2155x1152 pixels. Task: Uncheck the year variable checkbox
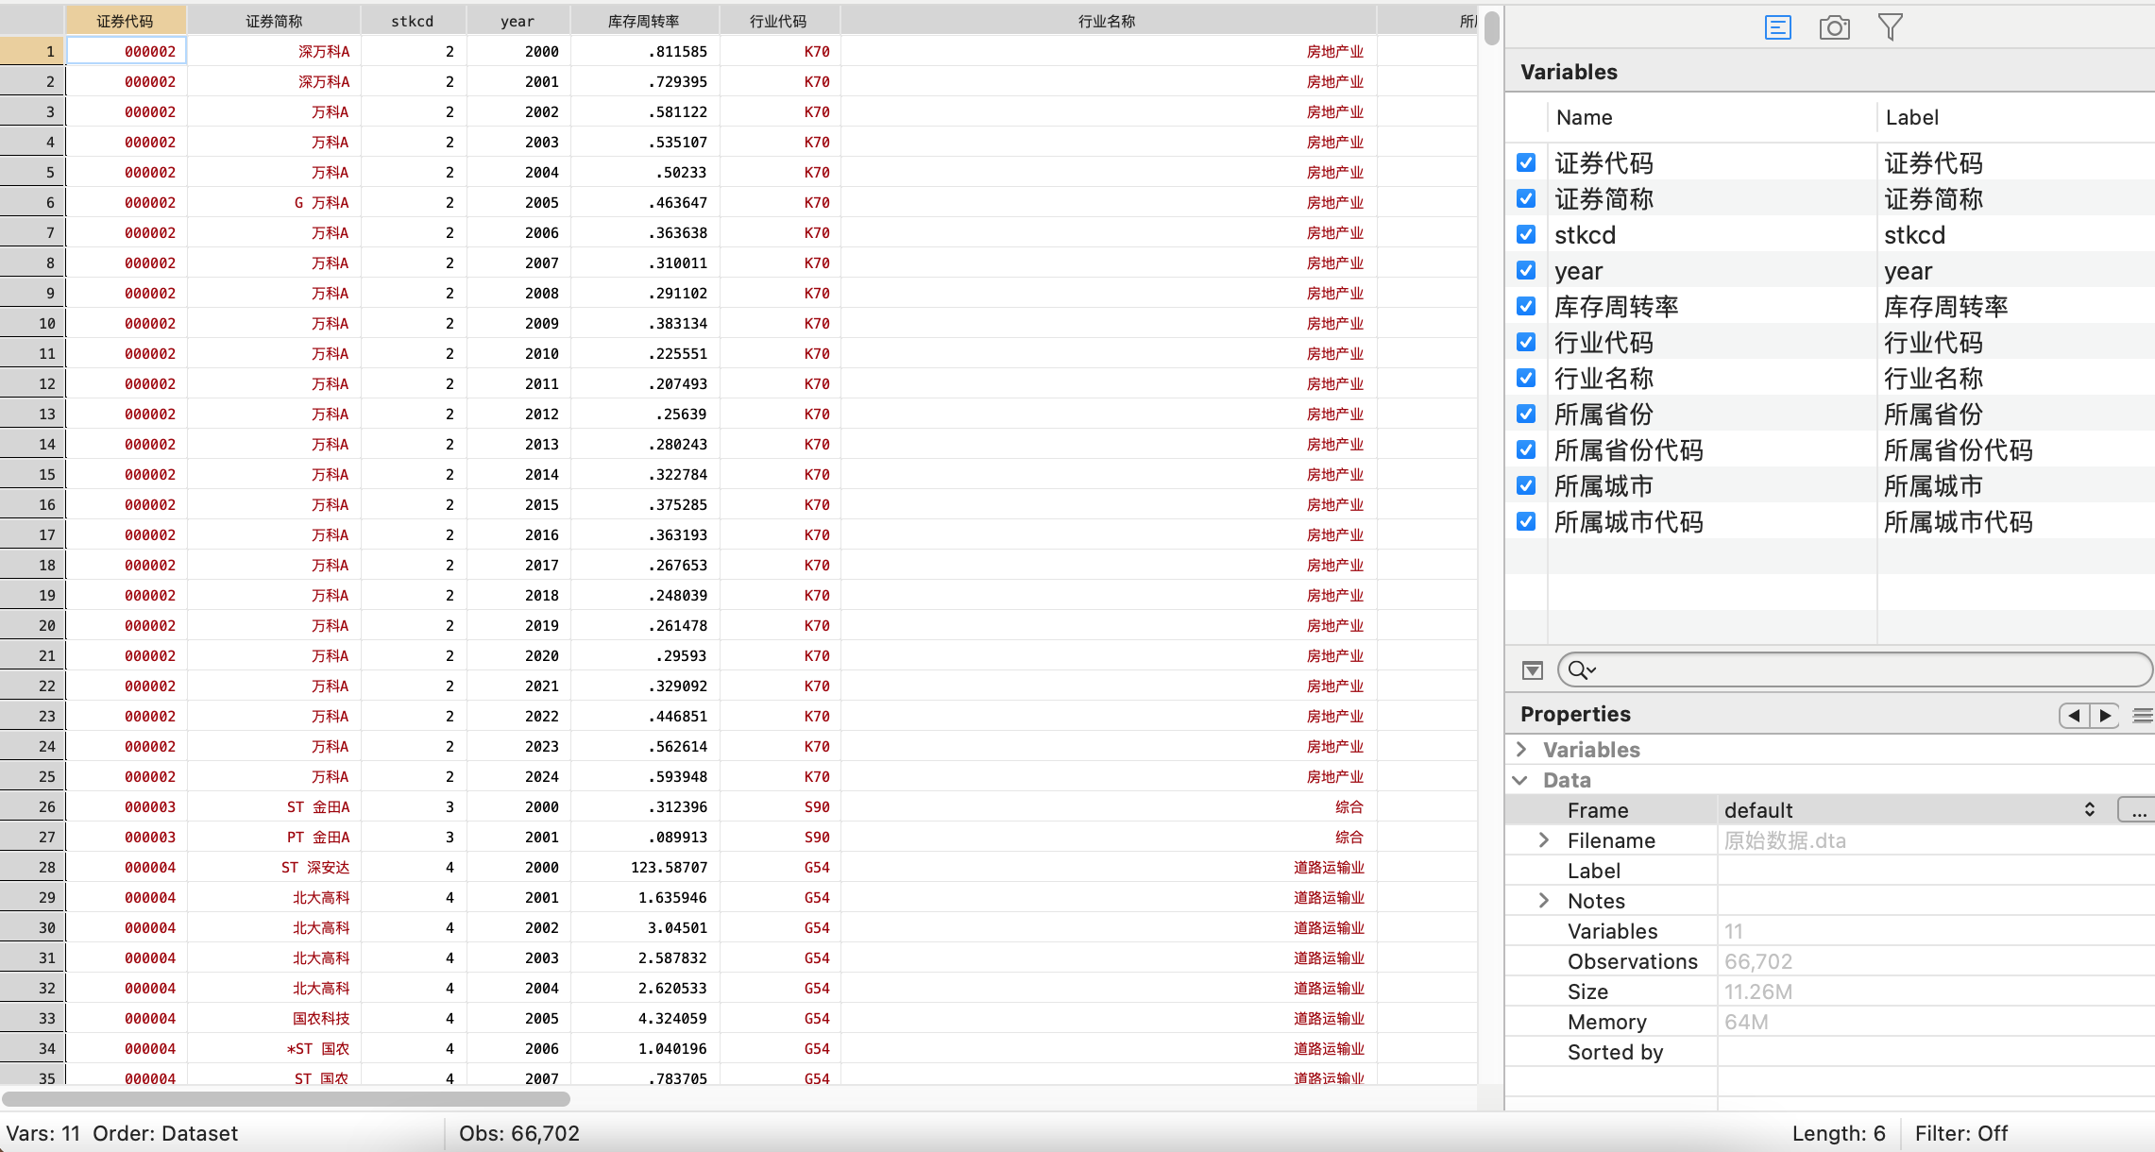click(x=1526, y=270)
